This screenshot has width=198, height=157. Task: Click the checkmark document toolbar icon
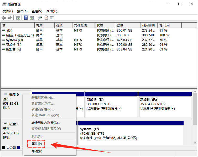pos(46,18)
